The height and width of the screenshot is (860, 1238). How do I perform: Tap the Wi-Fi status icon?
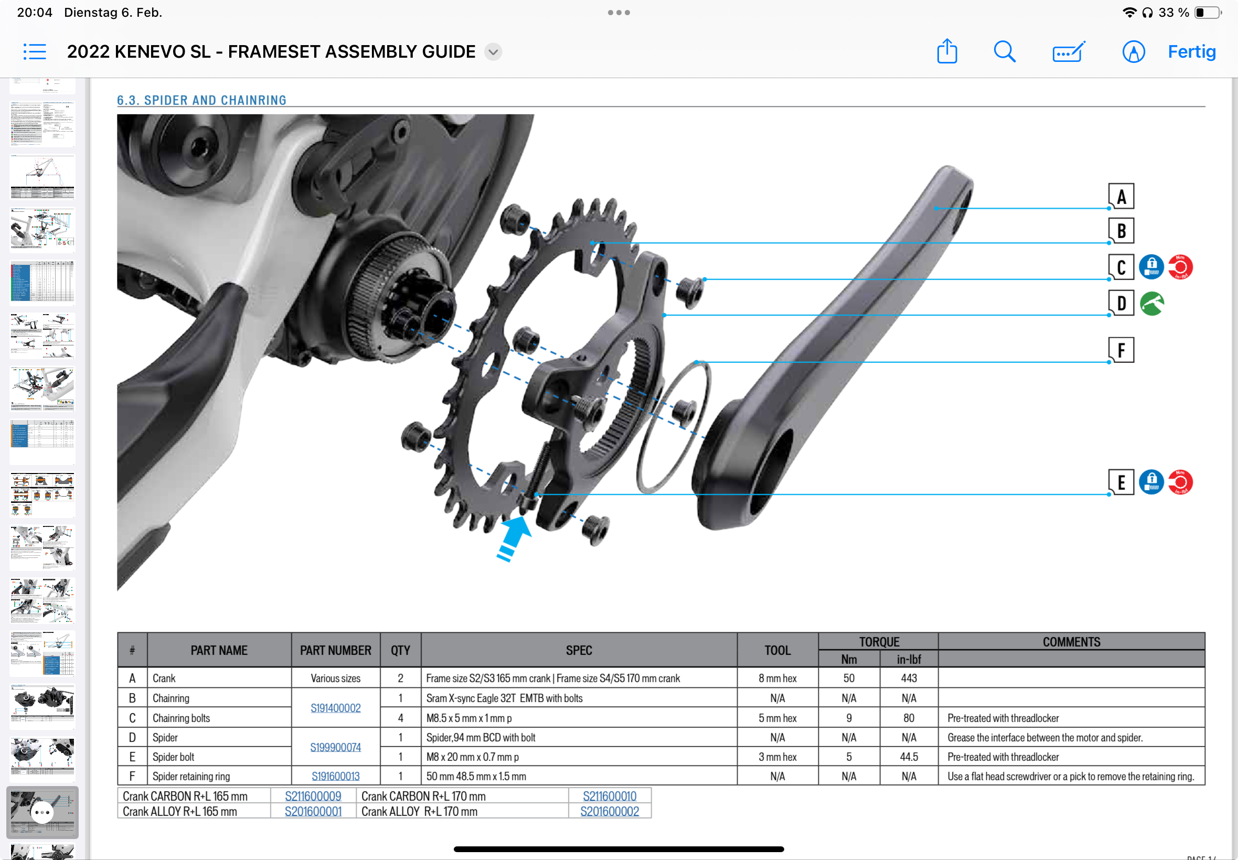(x=1128, y=13)
